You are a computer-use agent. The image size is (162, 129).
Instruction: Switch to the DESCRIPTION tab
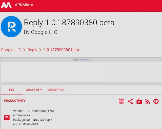tap(56, 90)
